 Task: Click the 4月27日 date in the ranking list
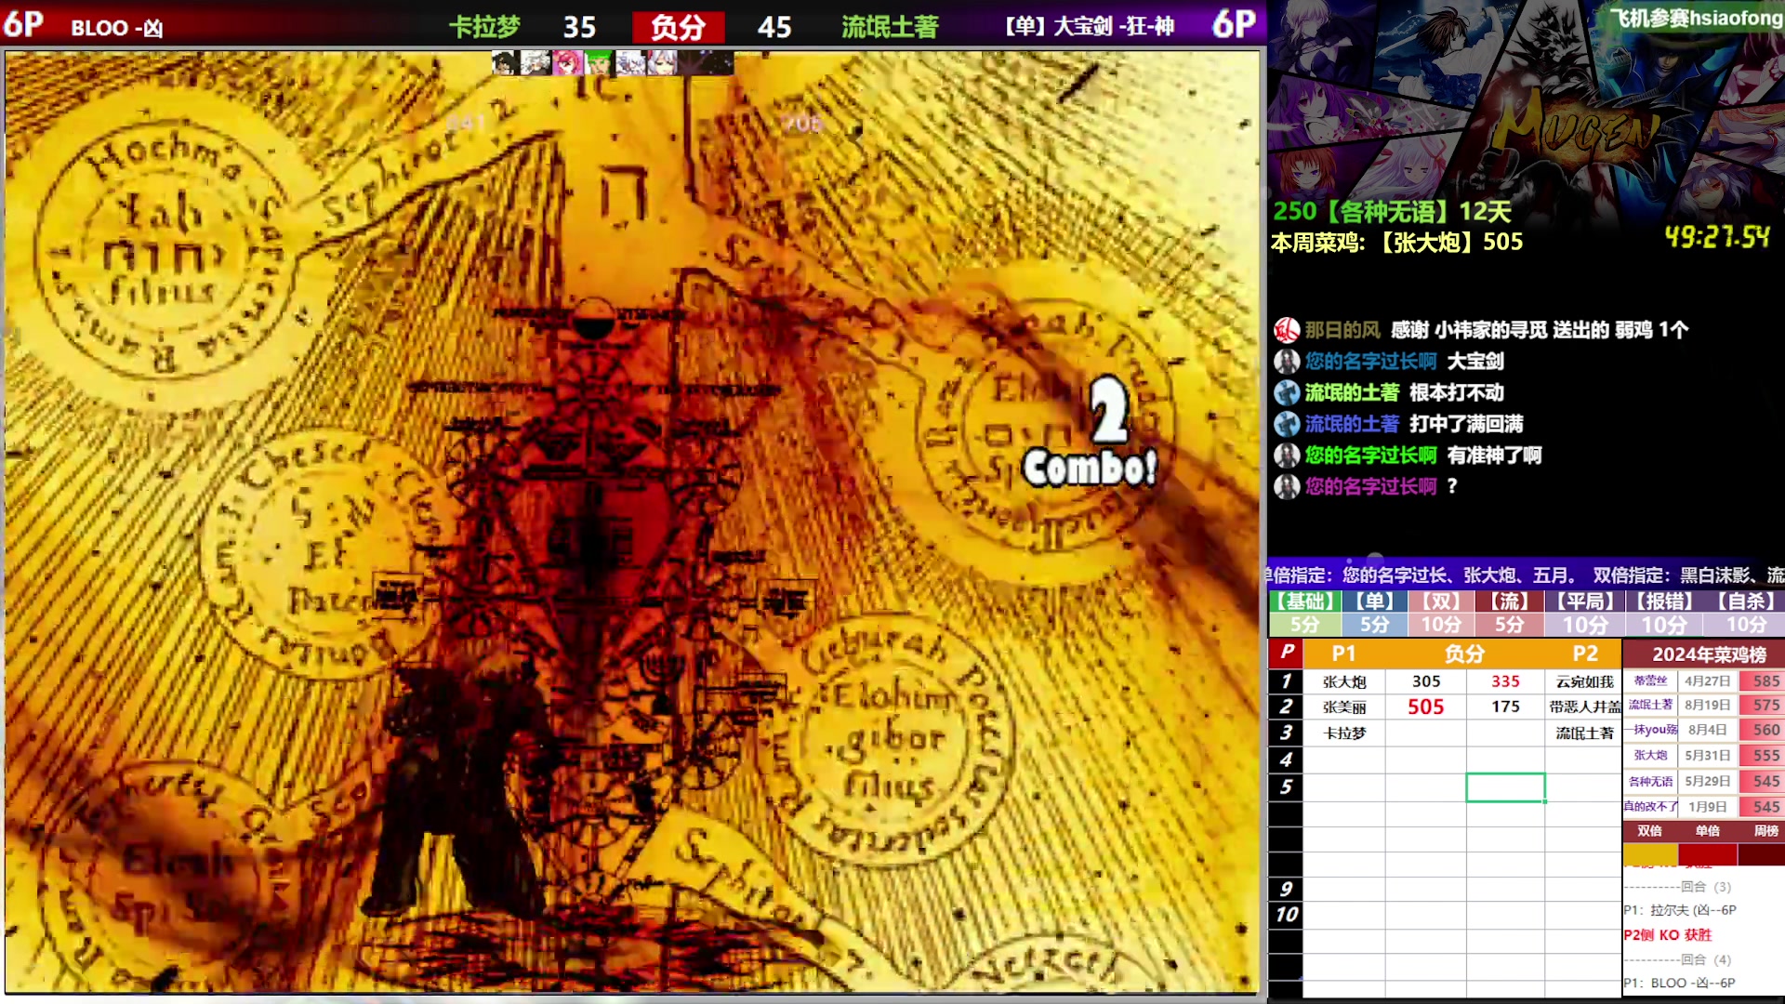[x=1707, y=680]
